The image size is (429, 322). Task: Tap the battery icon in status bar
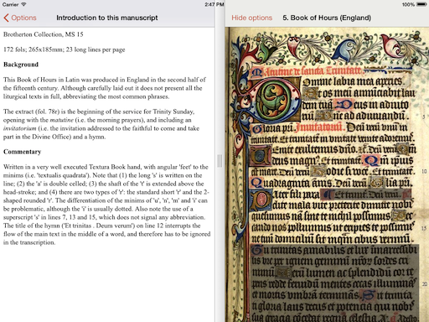coord(421,4)
